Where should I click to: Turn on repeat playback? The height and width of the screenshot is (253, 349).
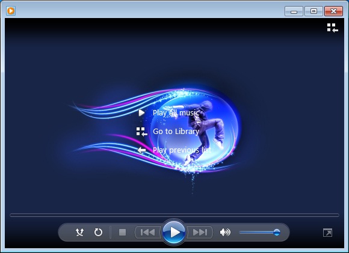(x=98, y=233)
